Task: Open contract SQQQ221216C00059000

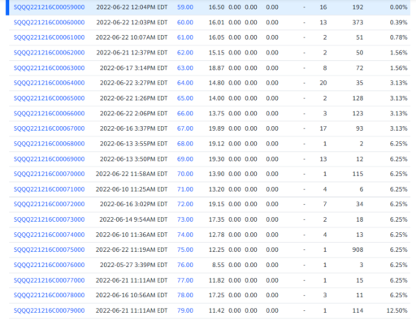Action: point(49,7)
